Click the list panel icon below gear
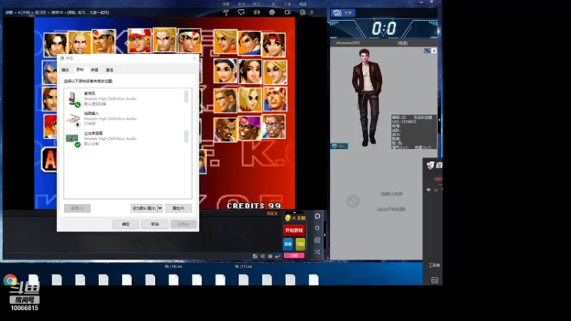Viewport: 571px width, 321px height. coord(317,240)
